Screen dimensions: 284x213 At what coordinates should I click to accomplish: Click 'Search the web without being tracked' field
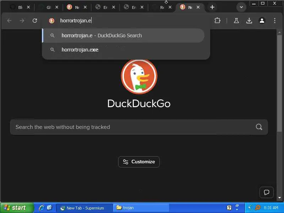[139, 127]
